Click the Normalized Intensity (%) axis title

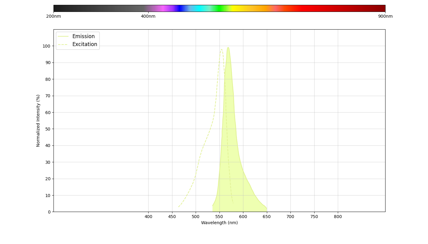(x=38, y=120)
